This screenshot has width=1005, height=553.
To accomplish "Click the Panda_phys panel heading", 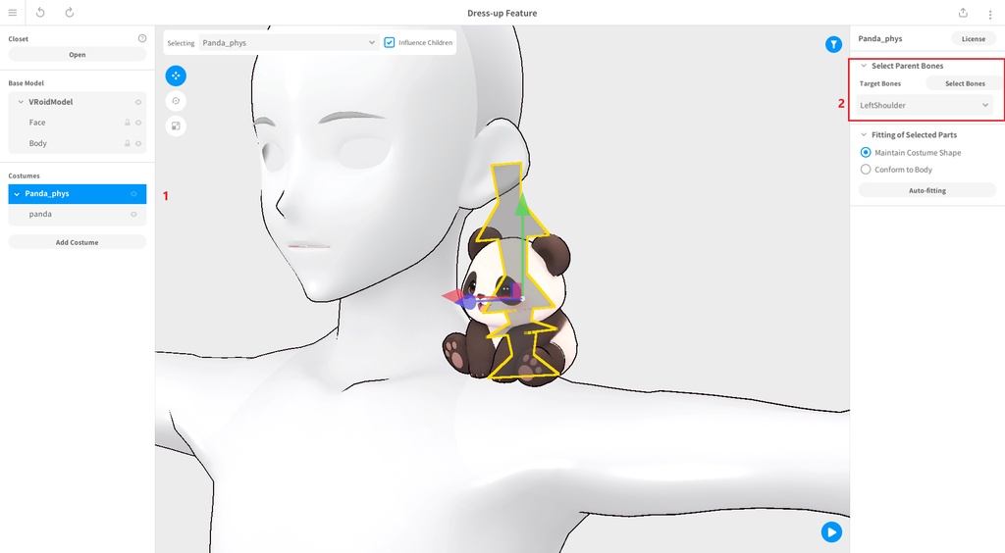I will [x=880, y=38].
